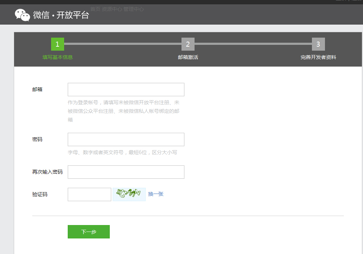
Task: Open the 管理中心 navigation item
Action: pos(134,9)
